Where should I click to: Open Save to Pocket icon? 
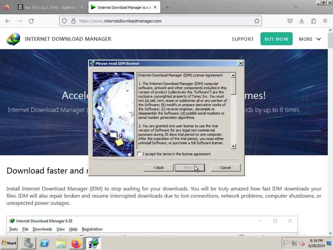[x=290, y=21]
